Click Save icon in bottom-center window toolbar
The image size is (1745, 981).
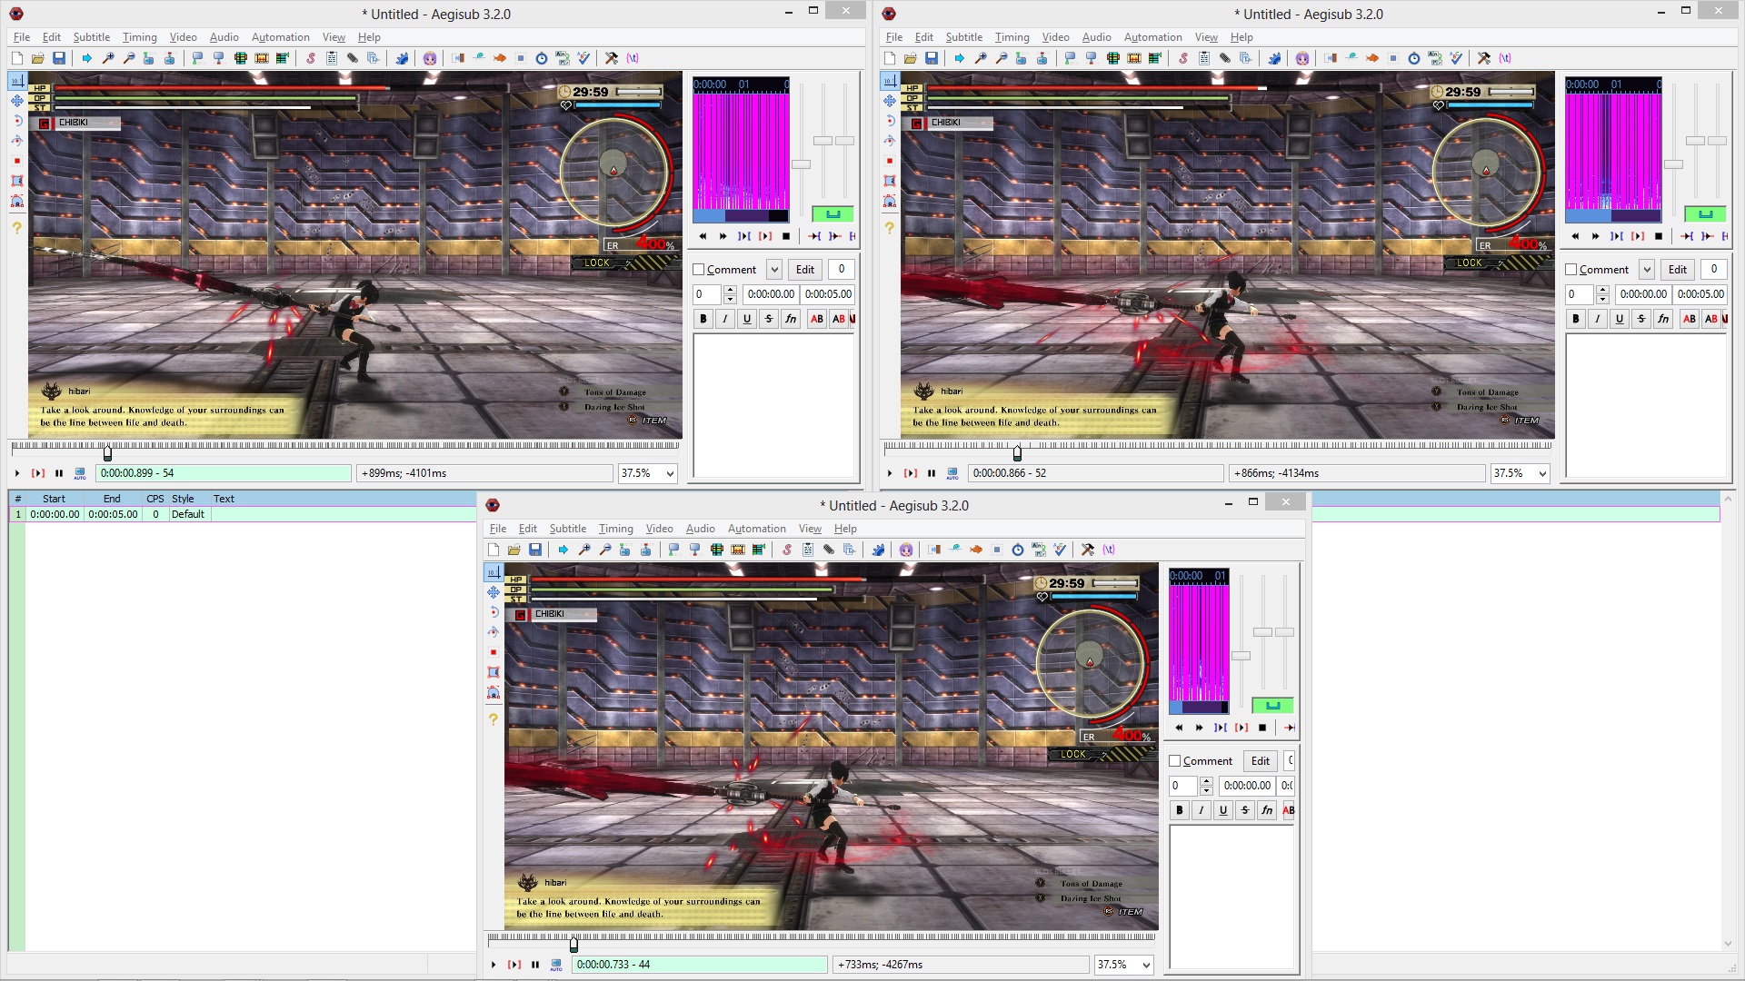[x=535, y=550]
